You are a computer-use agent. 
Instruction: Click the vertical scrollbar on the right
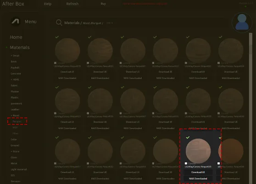[x=250, y=108]
